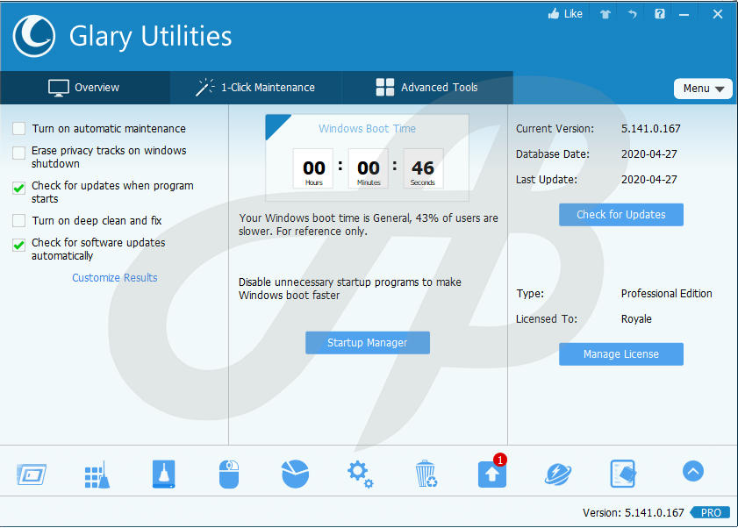738x528 pixels.
Task: Click the blue corner flag on boot time card
Action: [275, 124]
